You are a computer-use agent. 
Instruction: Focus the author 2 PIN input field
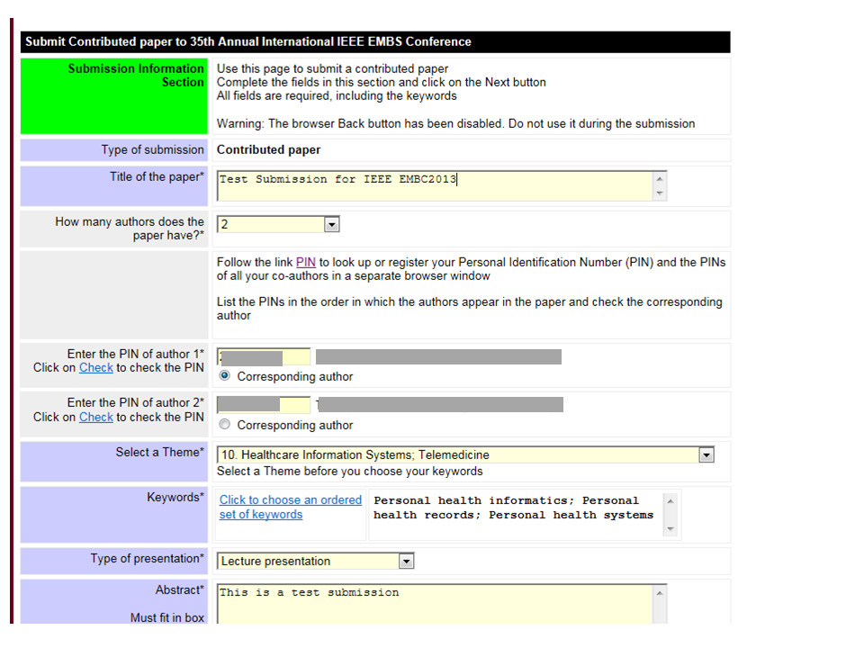coord(264,404)
